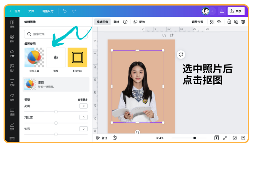Click the 亮度 brightness slider handle

coord(56,111)
